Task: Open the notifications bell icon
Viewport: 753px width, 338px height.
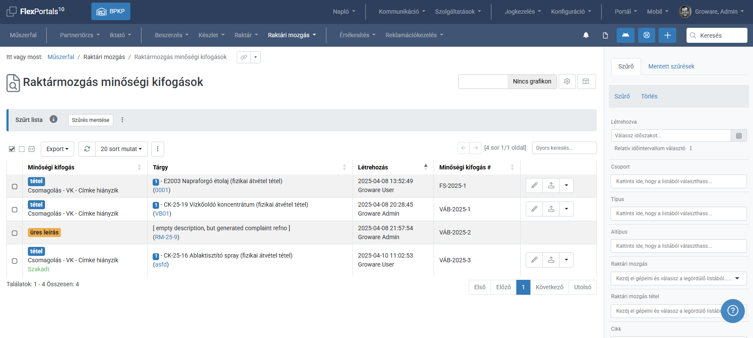Action: tap(586, 35)
